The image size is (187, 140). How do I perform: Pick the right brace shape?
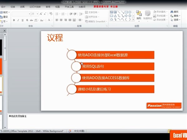[x=130, y=19]
